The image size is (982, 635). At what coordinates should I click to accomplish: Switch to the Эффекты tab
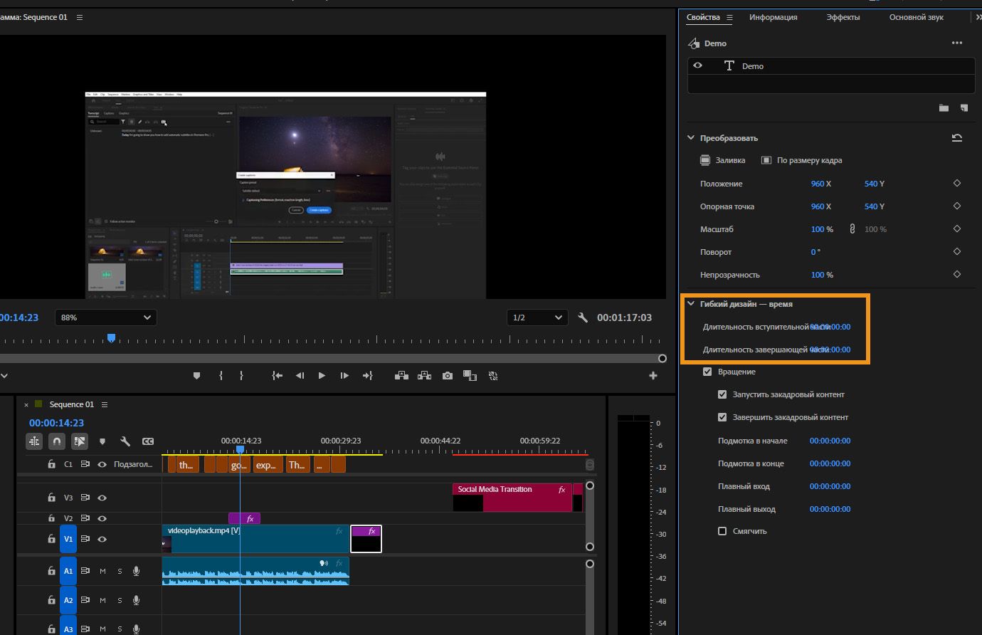(843, 17)
